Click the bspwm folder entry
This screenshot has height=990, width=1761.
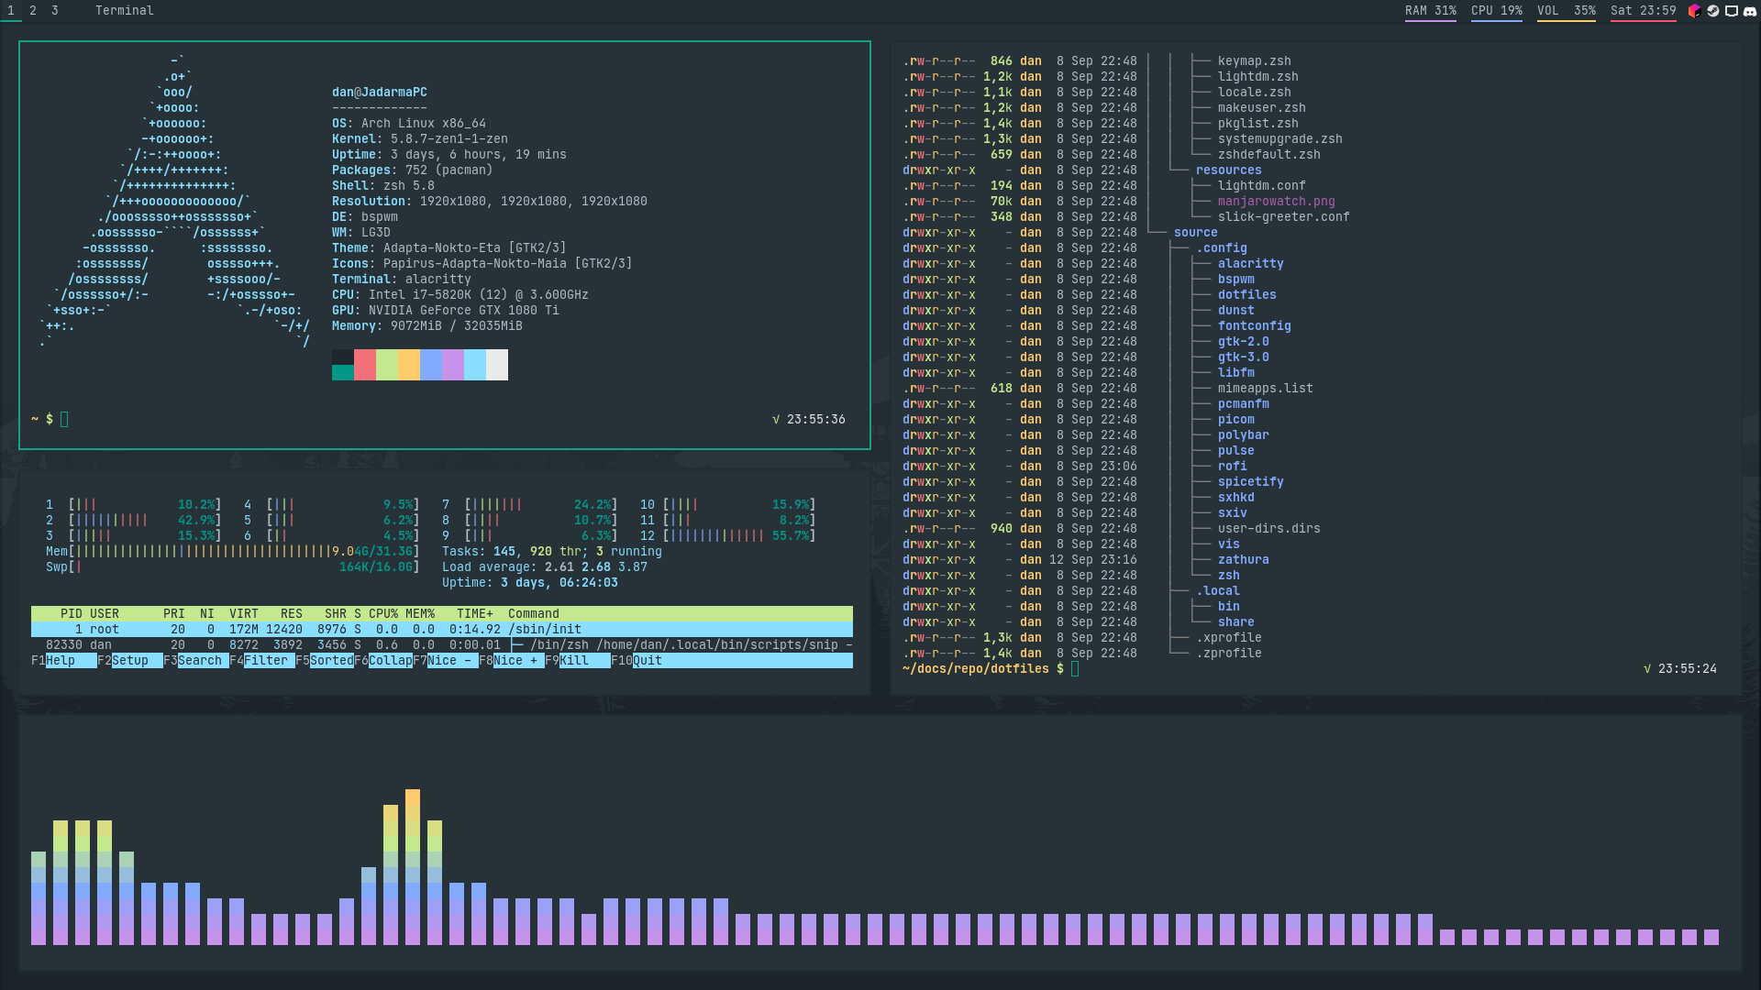1236,280
